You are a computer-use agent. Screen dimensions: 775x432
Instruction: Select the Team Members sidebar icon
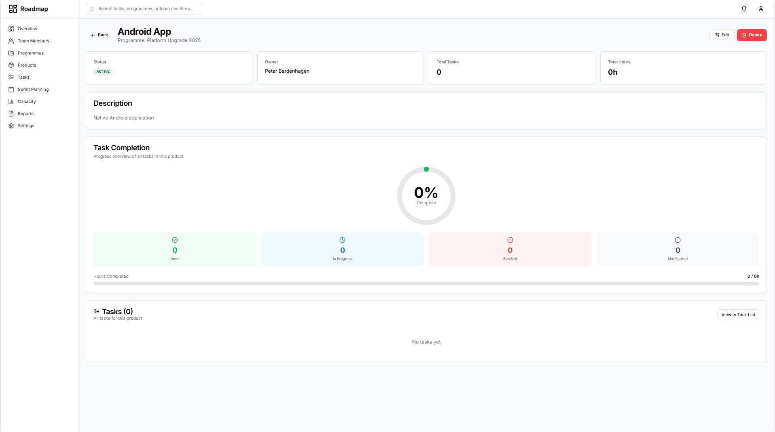point(11,41)
